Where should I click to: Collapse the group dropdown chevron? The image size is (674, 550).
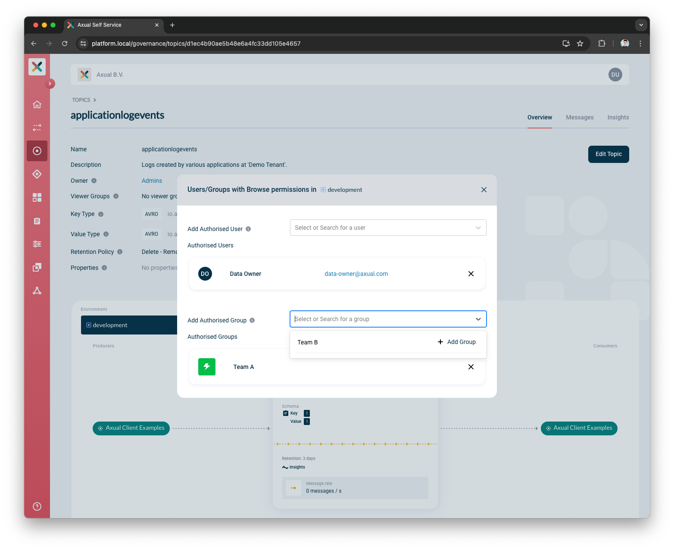478,319
